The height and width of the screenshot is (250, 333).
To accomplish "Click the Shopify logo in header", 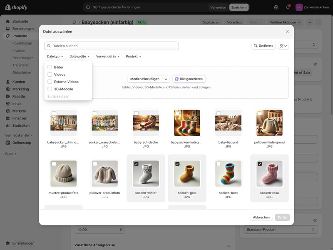I will click(x=16, y=7).
